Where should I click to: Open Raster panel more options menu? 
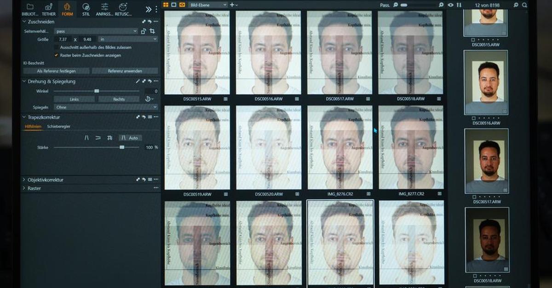coord(156,188)
